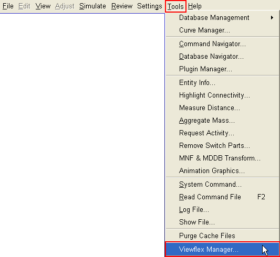280x257 pixels.
Task: Select Entity Info menu item
Action: (222, 83)
